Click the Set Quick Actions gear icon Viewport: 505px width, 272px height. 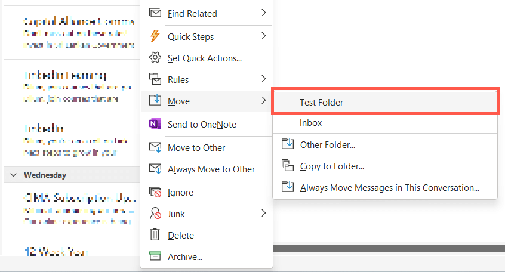click(x=155, y=58)
